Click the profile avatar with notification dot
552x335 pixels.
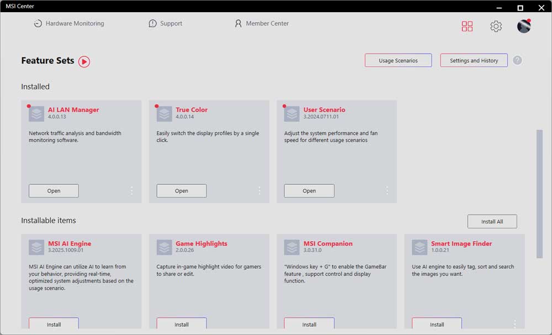[523, 26]
